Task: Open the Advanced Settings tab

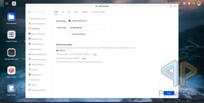Action: tap(98, 12)
